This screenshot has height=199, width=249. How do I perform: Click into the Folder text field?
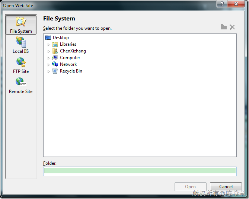(x=140, y=171)
